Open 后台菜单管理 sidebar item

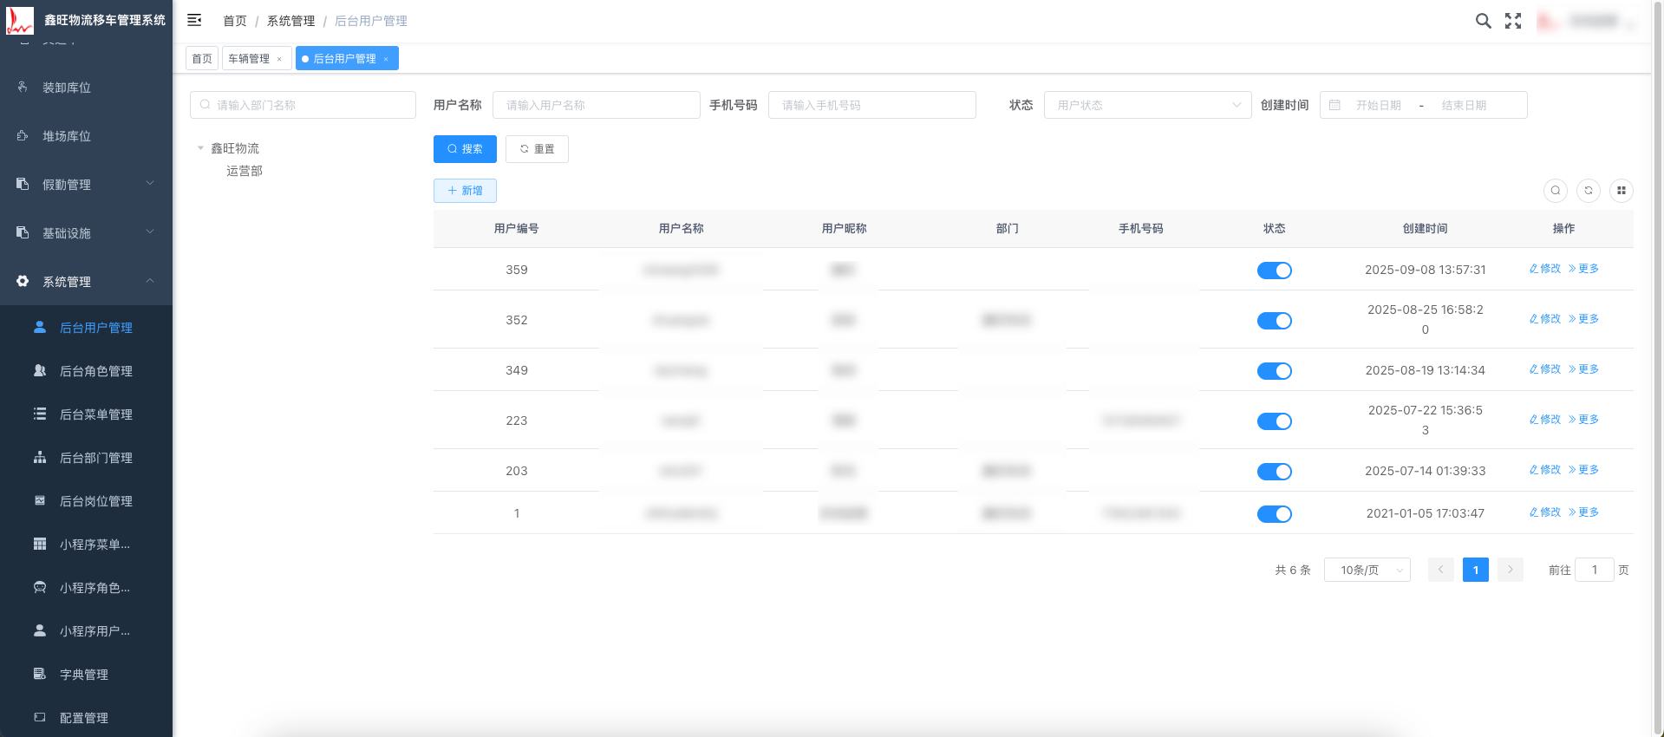[86, 414]
